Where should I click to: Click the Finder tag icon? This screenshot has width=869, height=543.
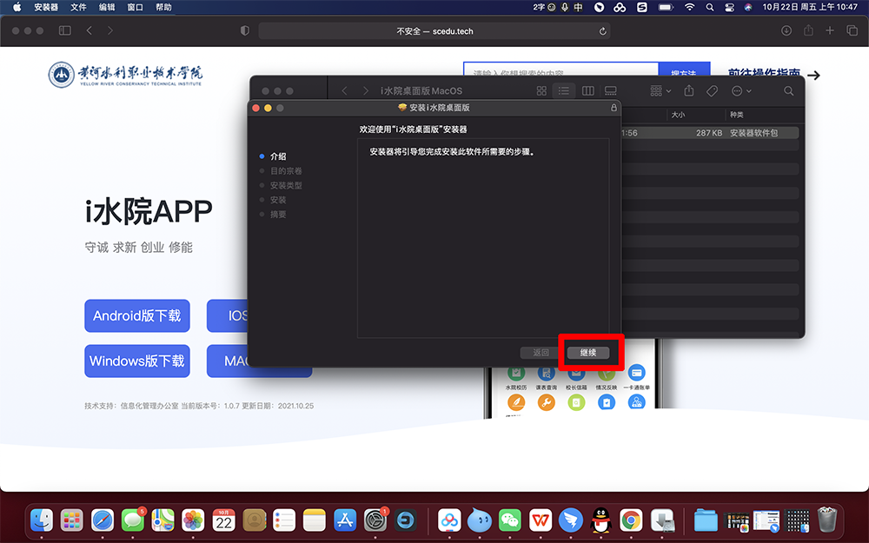click(x=712, y=91)
